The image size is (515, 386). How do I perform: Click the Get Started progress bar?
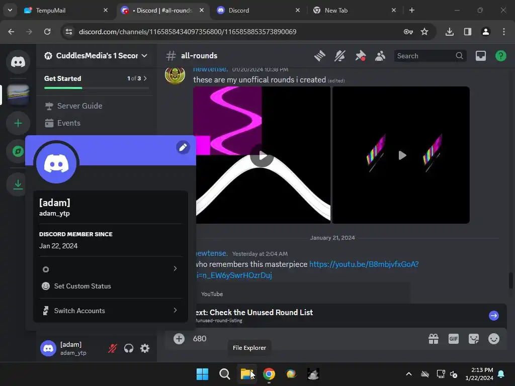point(96,88)
